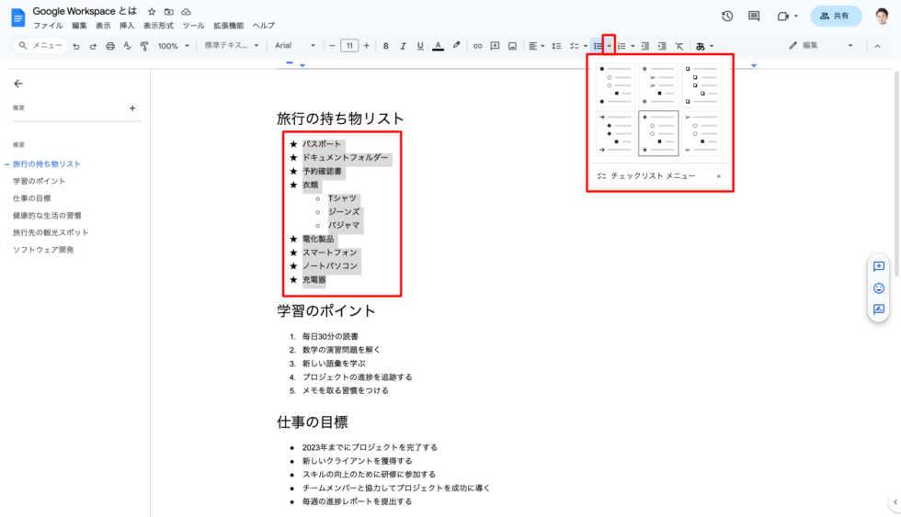The width and height of the screenshot is (901, 517).
Task: Open the 挿入 menu
Action: pyautogui.click(x=127, y=26)
